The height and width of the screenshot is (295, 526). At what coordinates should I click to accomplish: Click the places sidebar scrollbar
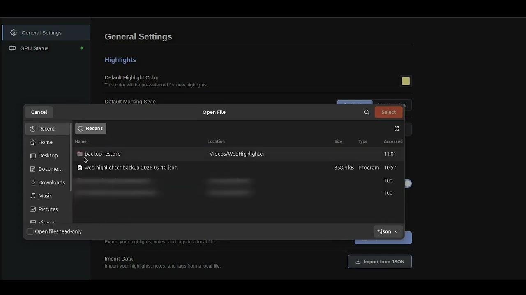[x=71, y=157]
